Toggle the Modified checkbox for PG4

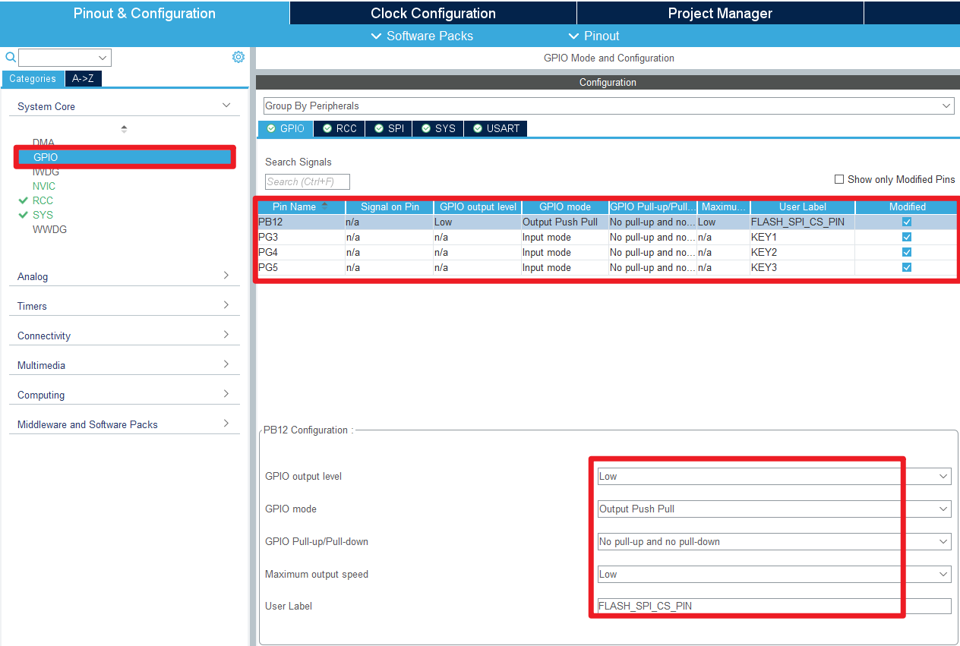pos(907,252)
